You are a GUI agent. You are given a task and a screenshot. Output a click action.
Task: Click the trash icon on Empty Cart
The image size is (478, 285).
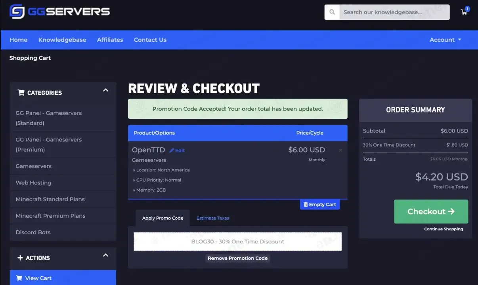[x=305, y=204]
